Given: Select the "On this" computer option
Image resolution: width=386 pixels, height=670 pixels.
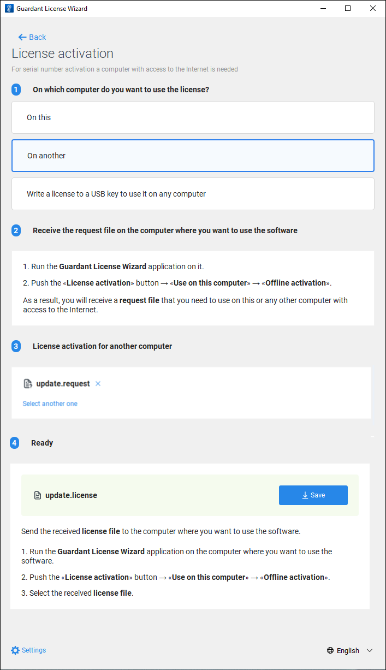Looking at the screenshot, I should 193,117.
